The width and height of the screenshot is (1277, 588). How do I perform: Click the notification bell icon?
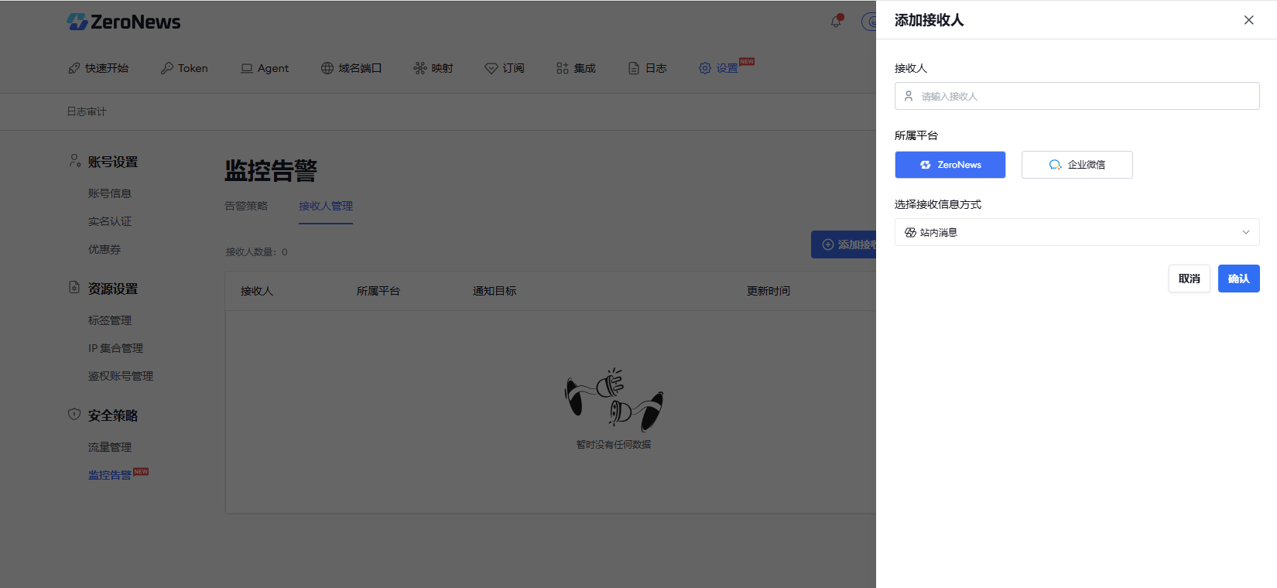point(836,22)
